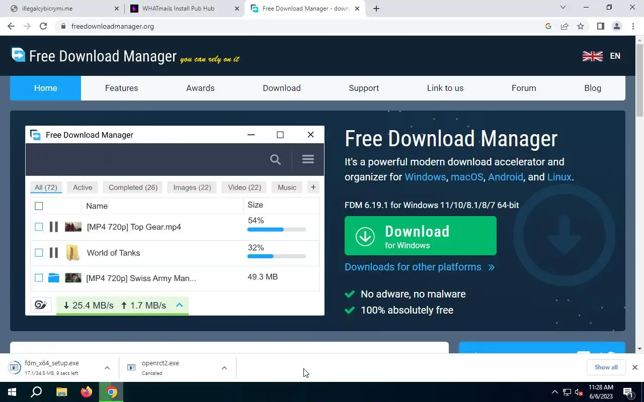Expand the speed panel up-chevron
The width and height of the screenshot is (644, 402).
[x=179, y=305]
